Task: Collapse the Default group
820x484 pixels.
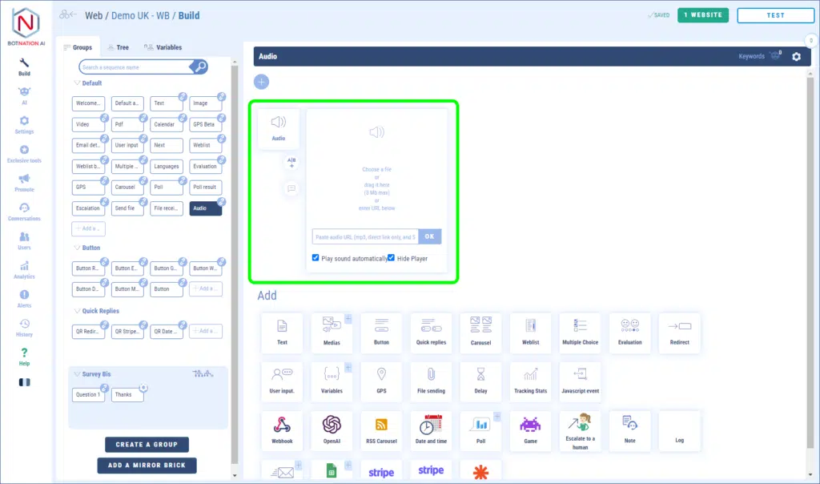Action: [77, 83]
